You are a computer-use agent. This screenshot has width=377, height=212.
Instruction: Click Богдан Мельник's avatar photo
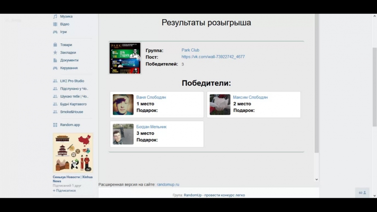click(123, 134)
